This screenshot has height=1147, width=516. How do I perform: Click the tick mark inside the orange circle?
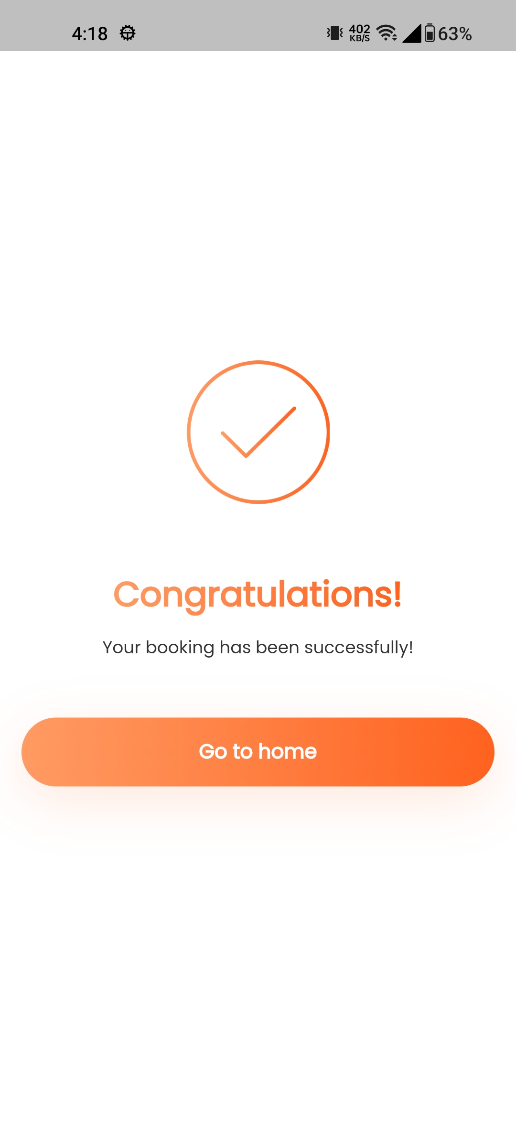point(258,432)
